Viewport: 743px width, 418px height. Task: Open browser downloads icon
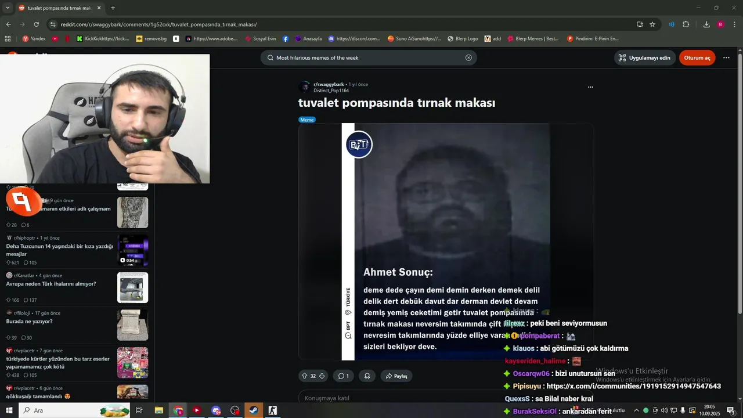[x=706, y=24]
